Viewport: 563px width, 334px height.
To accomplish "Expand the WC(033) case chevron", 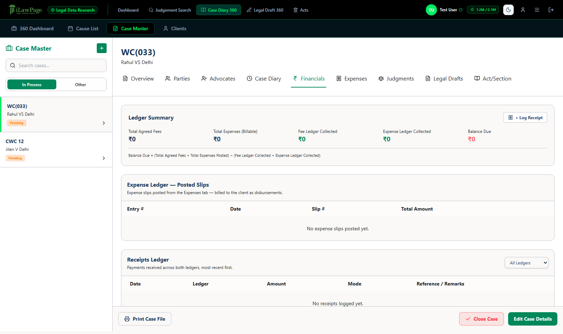I will [x=104, y=123].
